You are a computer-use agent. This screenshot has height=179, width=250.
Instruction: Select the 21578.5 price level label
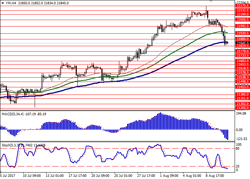(242, 73)
